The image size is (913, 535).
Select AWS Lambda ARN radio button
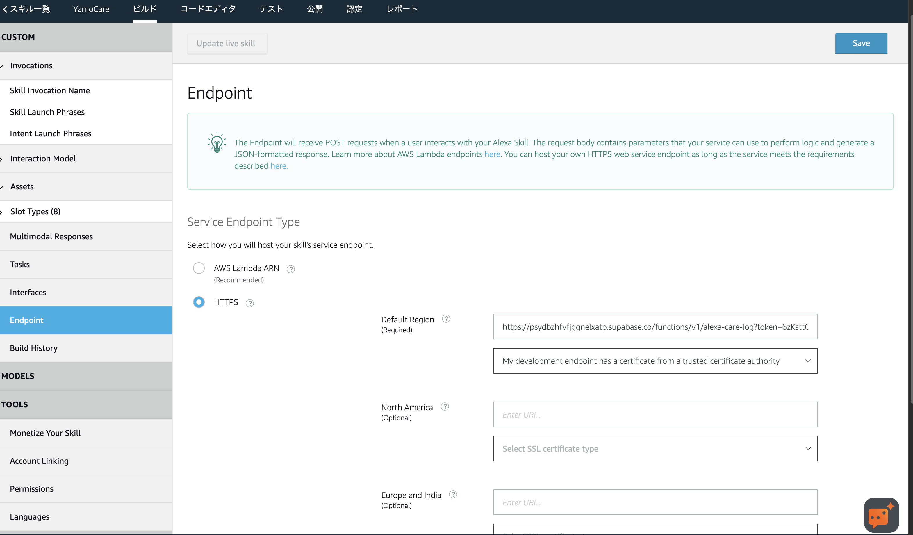[199, 268]
